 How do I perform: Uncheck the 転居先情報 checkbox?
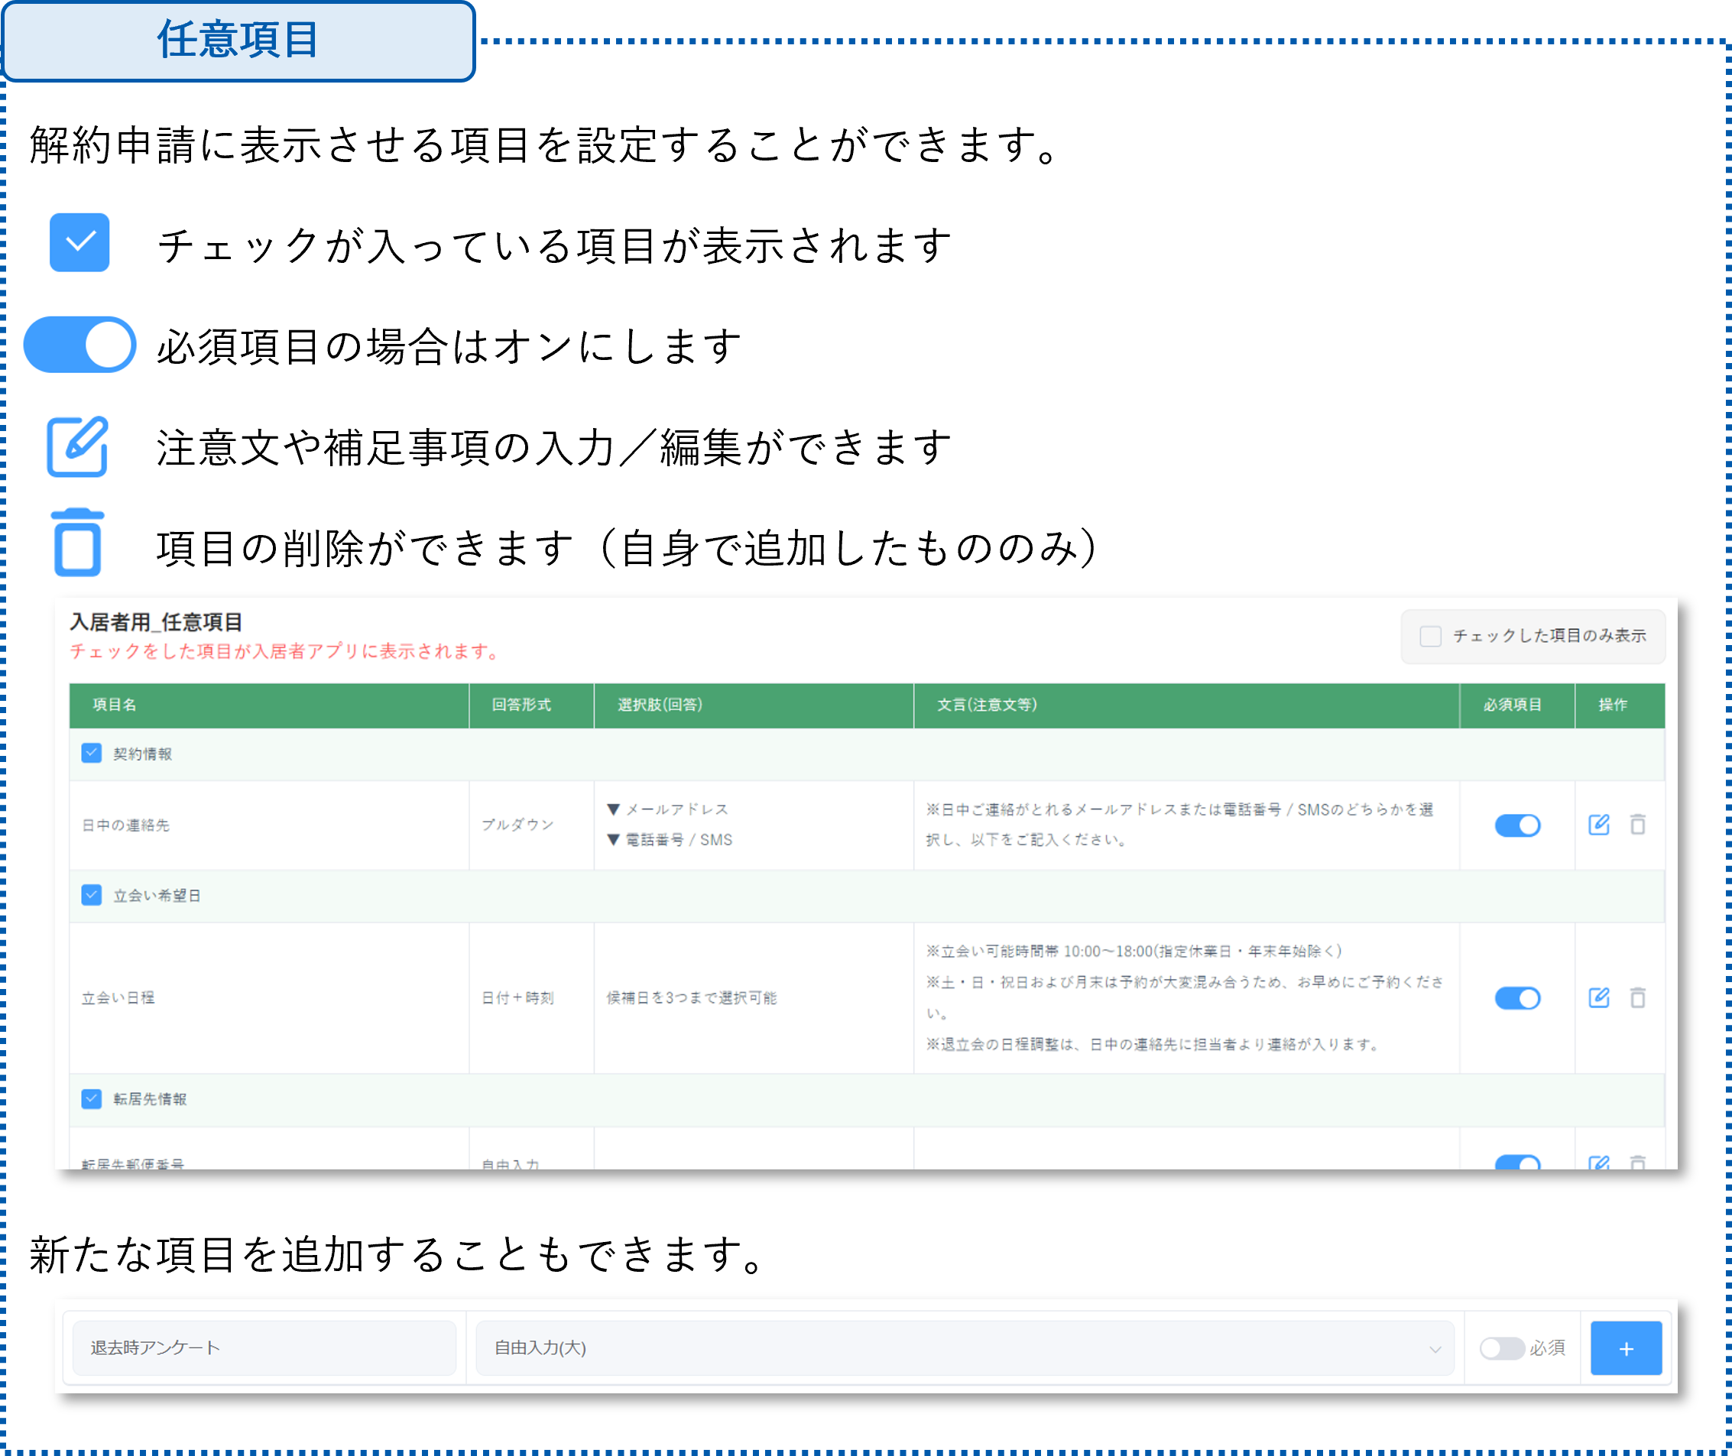[92, 1098]
